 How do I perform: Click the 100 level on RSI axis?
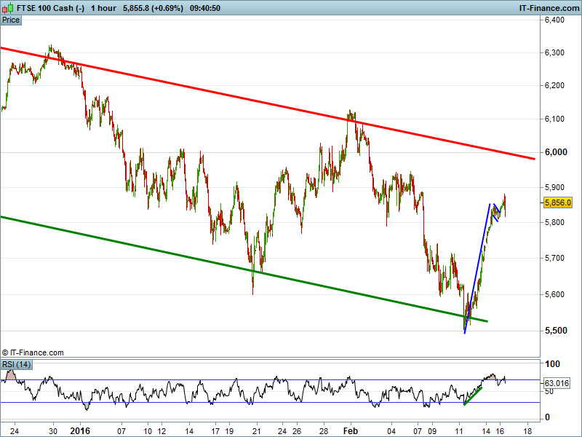tap(553, 364)
